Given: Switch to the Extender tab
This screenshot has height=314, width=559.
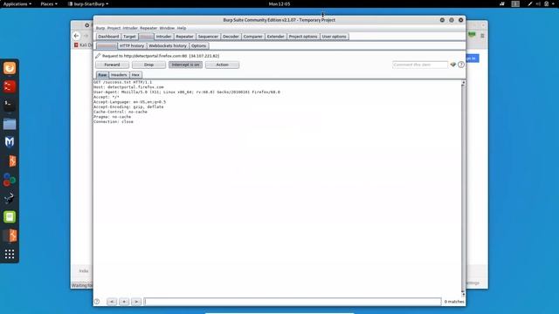Looking at the screenshot, I should pyautogui.click(x=276, y=37).
